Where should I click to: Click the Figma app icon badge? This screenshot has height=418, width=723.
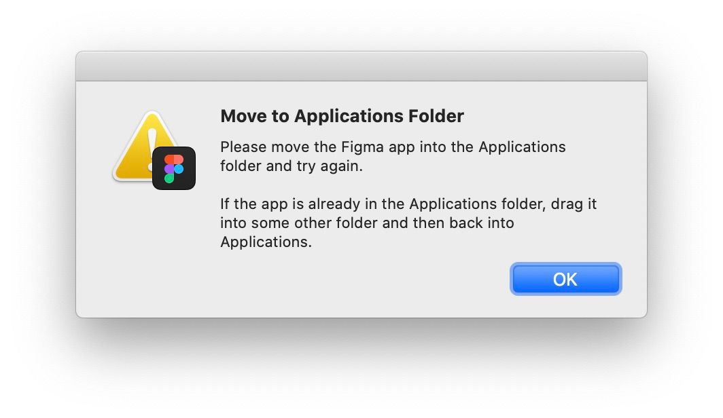pyautogui.click(x=174, y=168)
